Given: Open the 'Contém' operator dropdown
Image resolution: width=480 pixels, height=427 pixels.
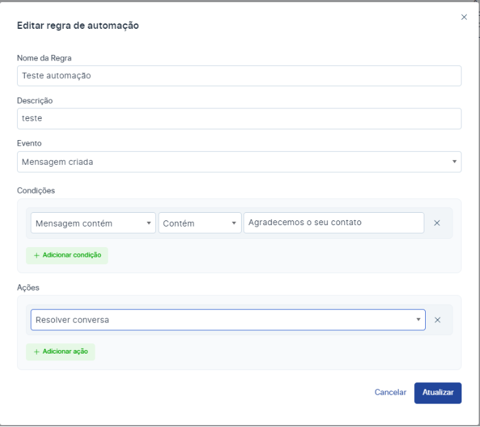Looking at the screenshot, I should pos(199,223).
